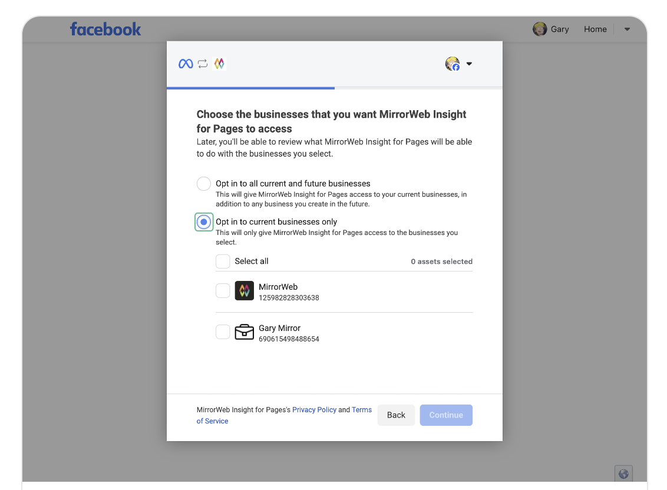The image size is (667, 490).
Task: Click the MirrorWeb business logo icon
Action: point(244,291)
